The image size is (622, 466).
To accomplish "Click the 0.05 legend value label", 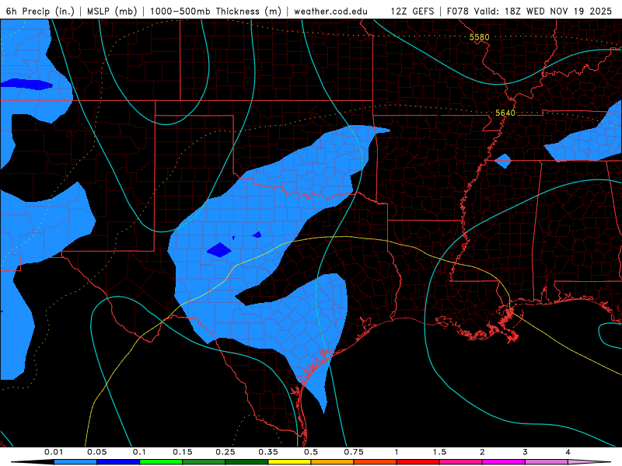I will click(x=96, y=452).
